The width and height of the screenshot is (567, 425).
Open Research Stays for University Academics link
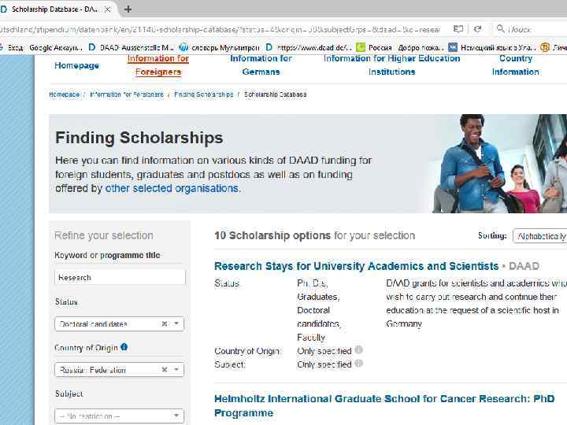[x=356, y=266]
